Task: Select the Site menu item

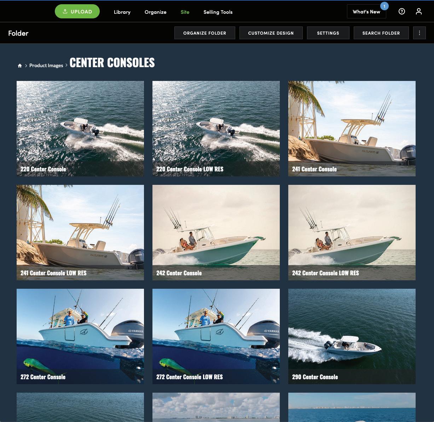Action: coord(185,12)
